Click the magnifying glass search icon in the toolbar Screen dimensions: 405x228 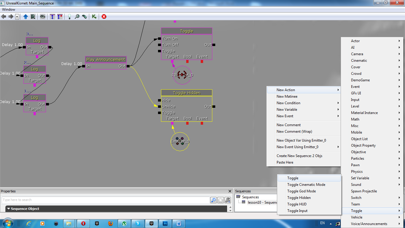(x=77, y=17)
